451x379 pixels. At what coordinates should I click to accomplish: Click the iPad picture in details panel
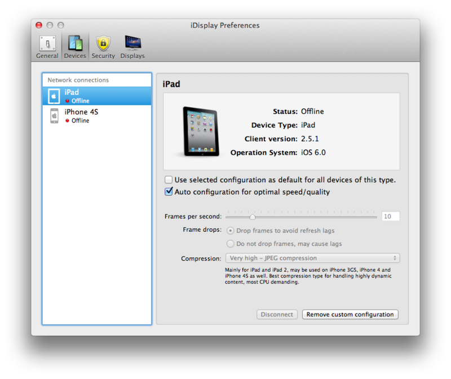pyautogui.click(x=201, y=131)
